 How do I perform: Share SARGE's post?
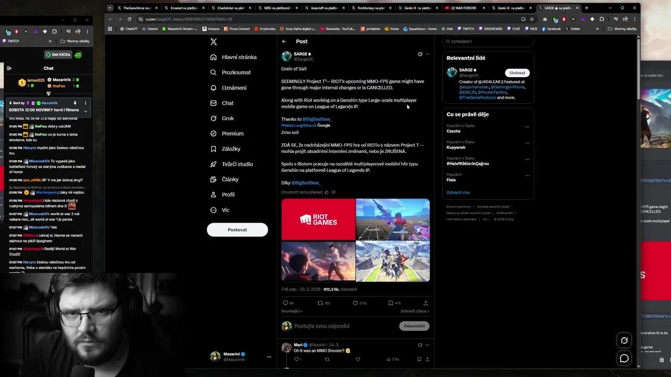point(426,303)
